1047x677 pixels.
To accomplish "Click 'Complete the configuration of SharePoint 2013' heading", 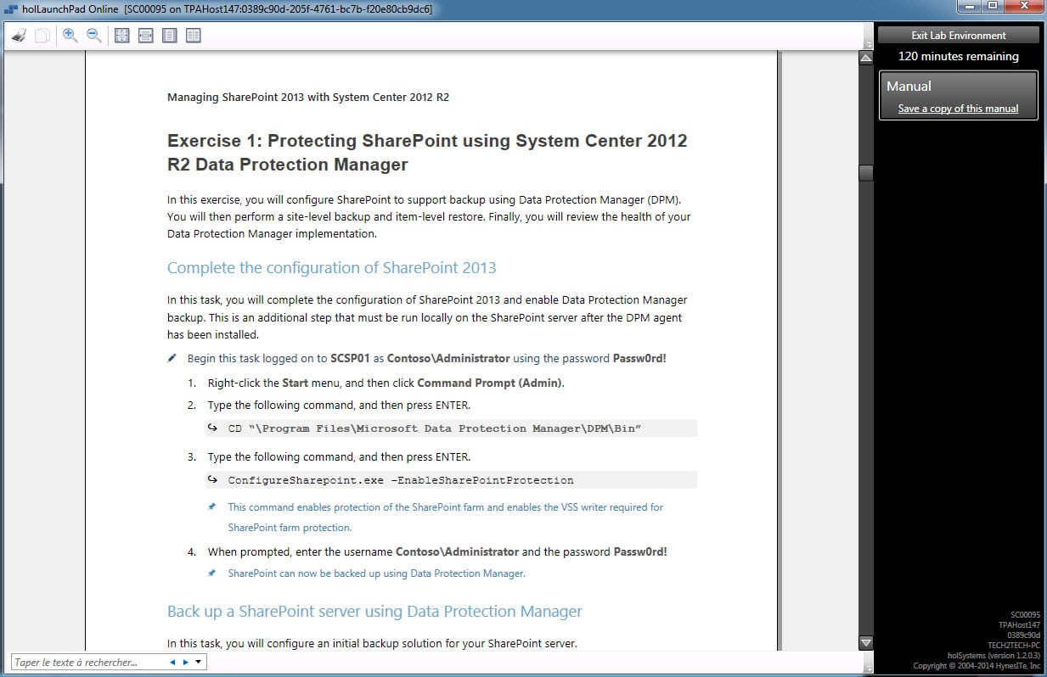I will 331,268.
